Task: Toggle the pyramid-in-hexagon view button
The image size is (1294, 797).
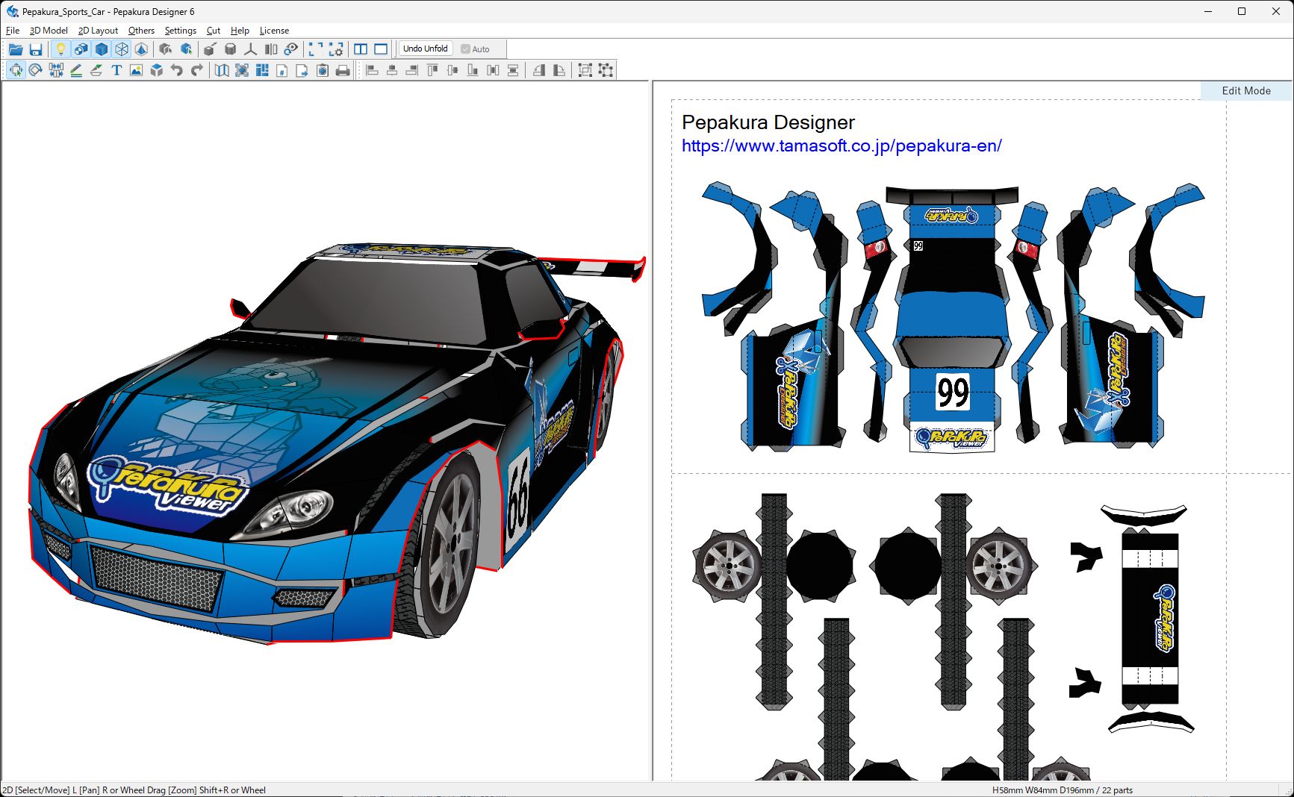Action: 142,49
